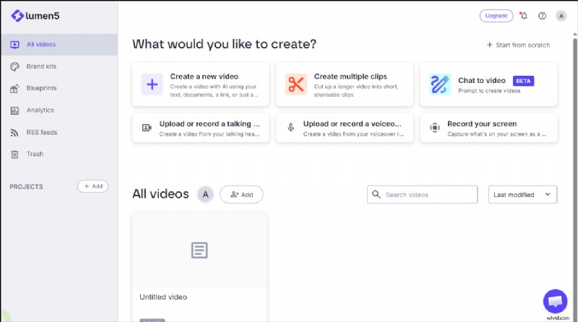This screenshot has height=322, width=578.
Task: Open the account avatar menu
Action: 561,16
